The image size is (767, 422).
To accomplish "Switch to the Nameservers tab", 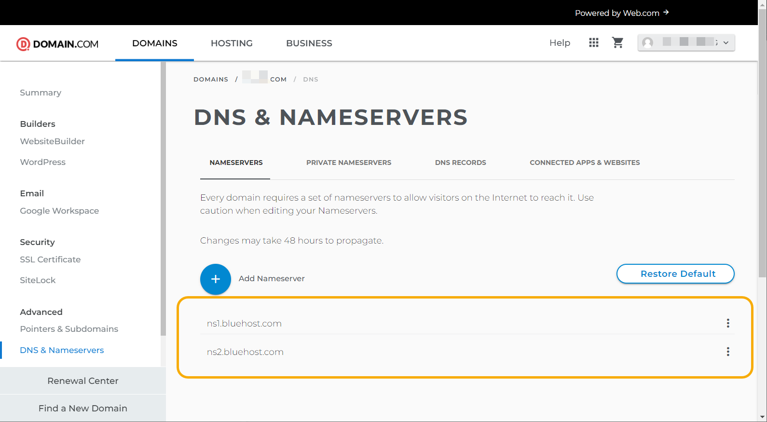I will pyautogui.click(x=236, y=163).
